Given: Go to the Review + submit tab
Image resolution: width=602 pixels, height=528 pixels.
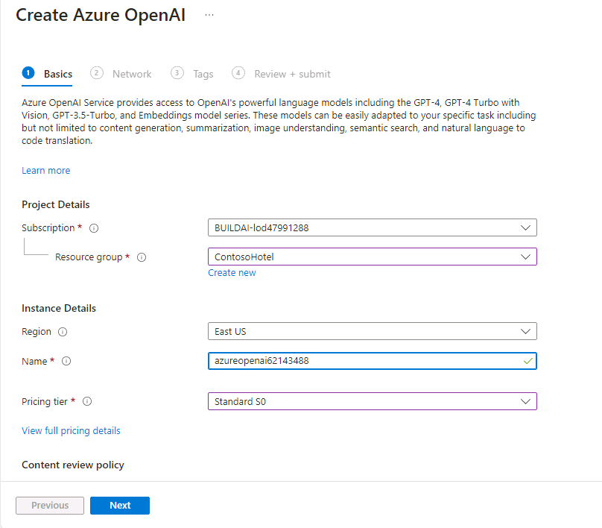Looking at the screenshot, I should [x=281, y=74].
